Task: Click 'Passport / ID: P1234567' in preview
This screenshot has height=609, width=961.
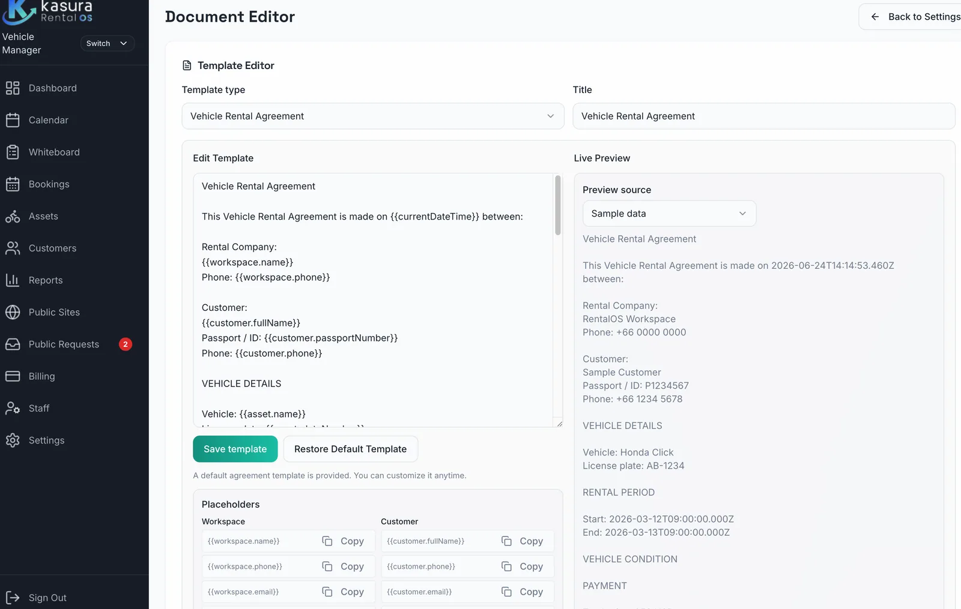Action: tap(635, 386)
